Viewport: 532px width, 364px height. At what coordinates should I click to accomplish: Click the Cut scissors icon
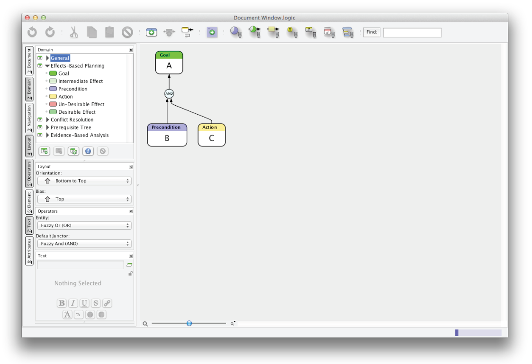coord(73,32)
